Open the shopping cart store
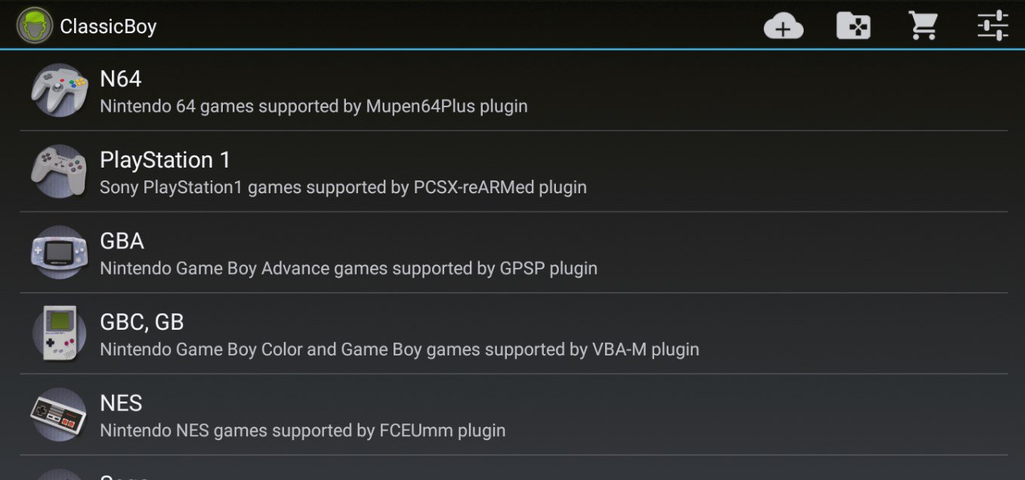The width and height of the screenshot is (1025, 480). 923,26
